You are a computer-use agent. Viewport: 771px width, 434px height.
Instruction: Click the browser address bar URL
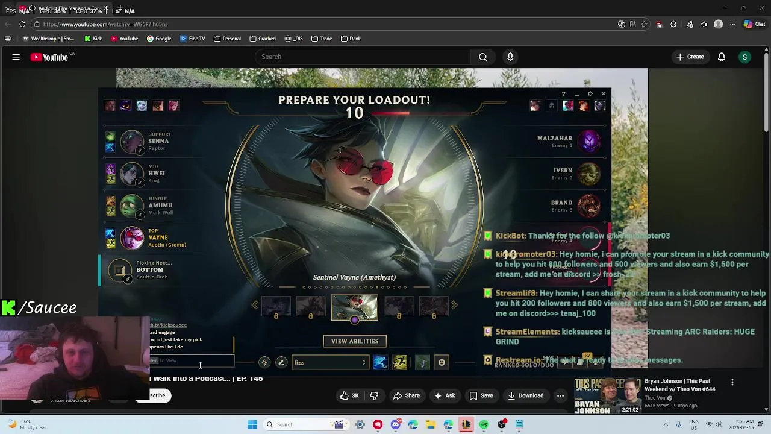105,24
